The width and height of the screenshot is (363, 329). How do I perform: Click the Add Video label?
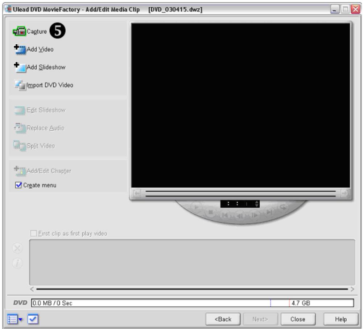pos(40,49)
